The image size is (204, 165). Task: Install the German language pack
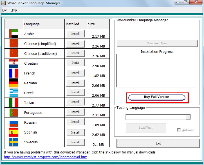click(x=75, y=83)
